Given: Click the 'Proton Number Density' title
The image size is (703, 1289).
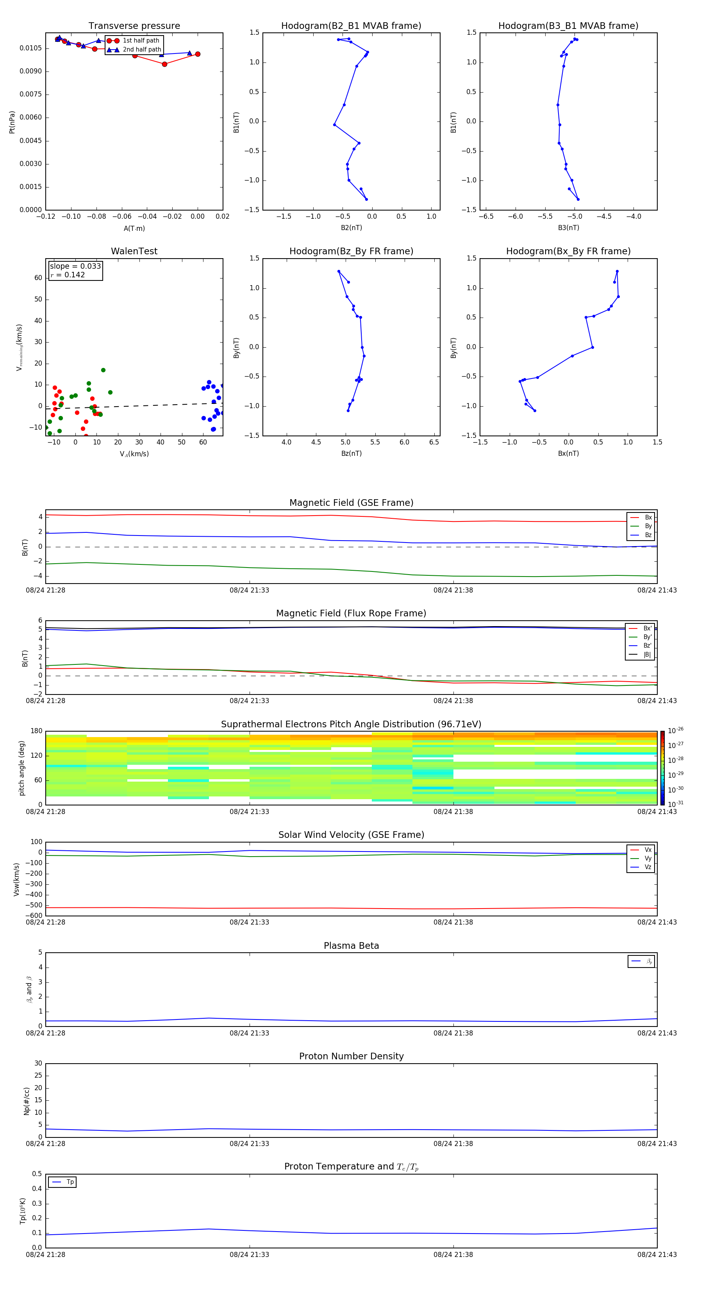Looking at the screenshot, I should coord(351,1056).
